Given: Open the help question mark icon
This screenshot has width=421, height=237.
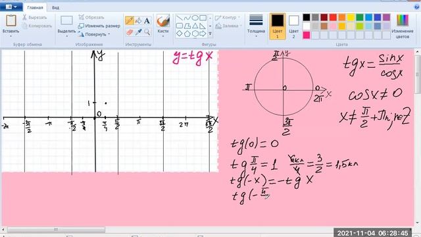Looking at the screenshot, I should [416, 7].
